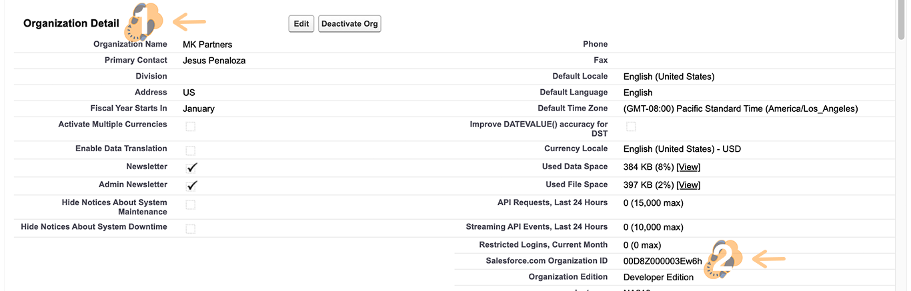Uncheck the Newsletter checkbox

pyautogui.click(x=191, y=167)
